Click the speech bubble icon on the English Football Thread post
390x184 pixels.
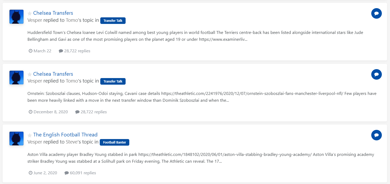pos(376,135)
